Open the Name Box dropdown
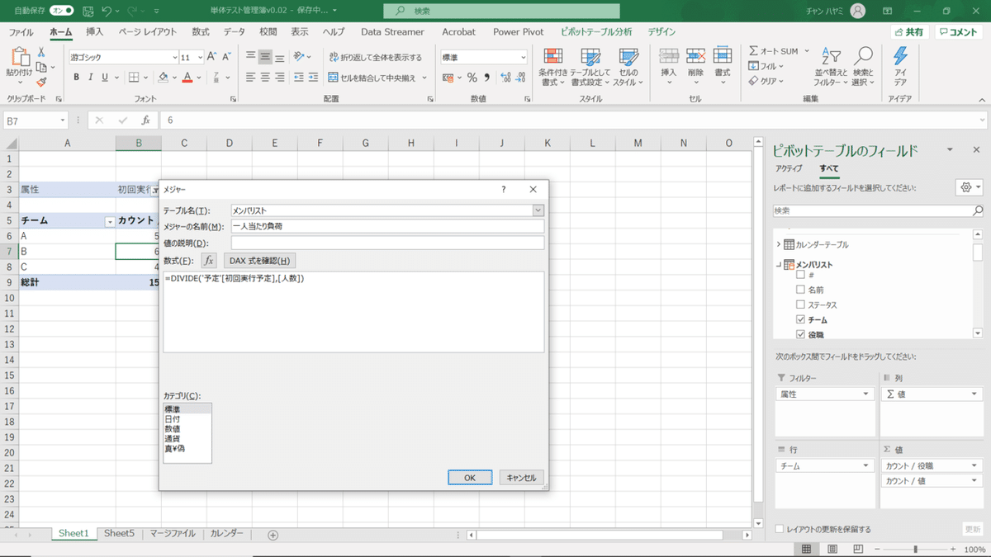Screen dimensions: 991x557 pos(63,120)
